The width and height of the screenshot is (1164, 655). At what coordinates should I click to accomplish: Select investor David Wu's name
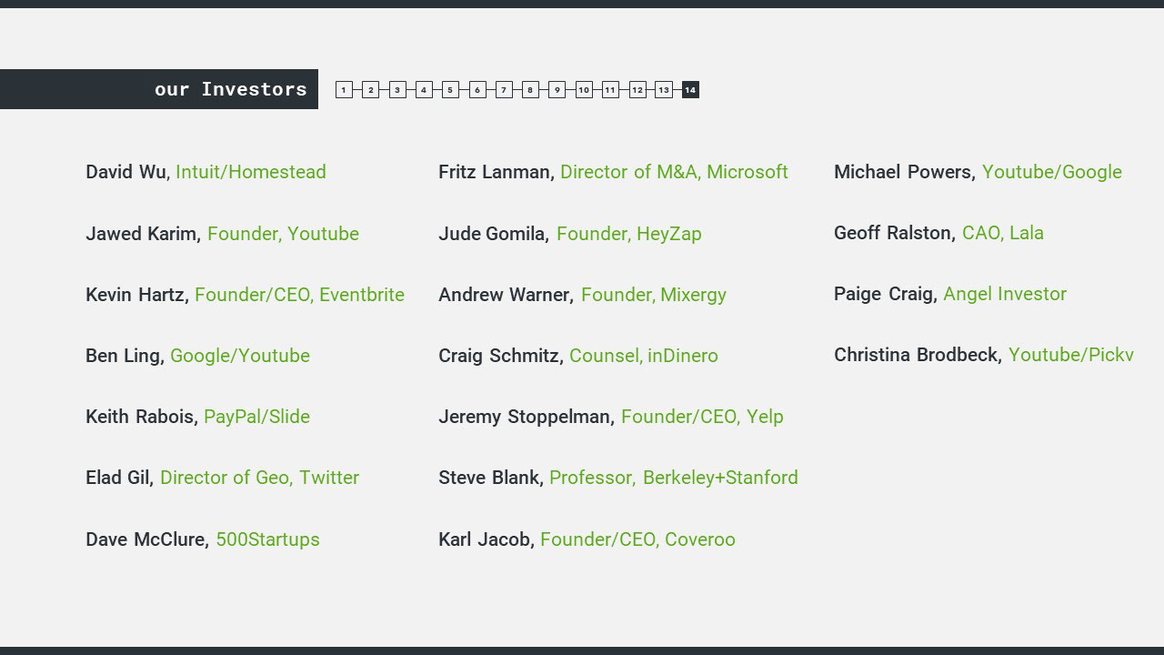coord(126,172)
